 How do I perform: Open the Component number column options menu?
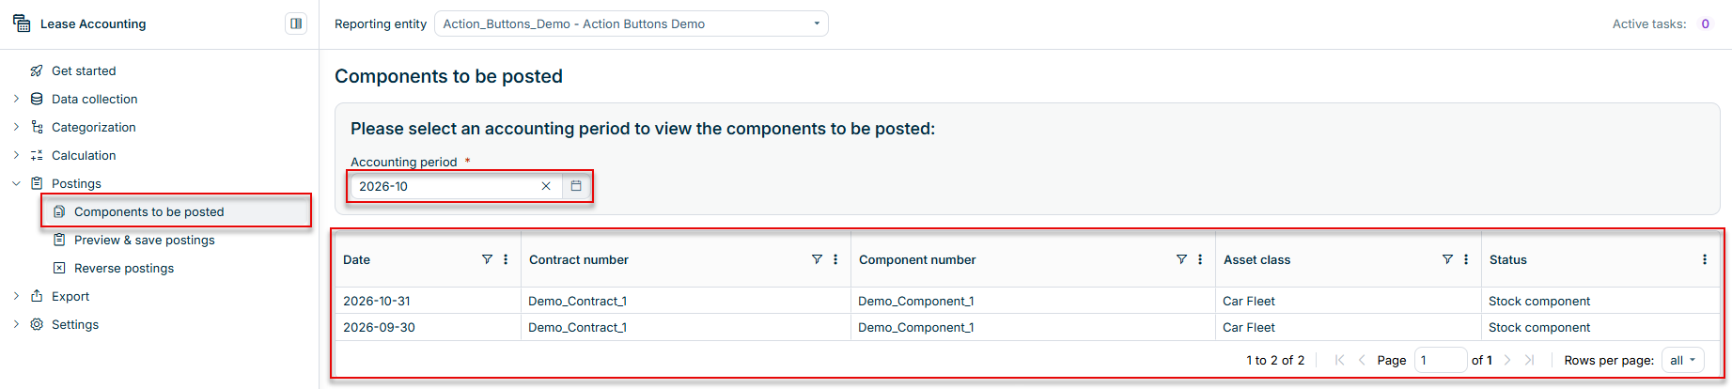coord(1200,259)
